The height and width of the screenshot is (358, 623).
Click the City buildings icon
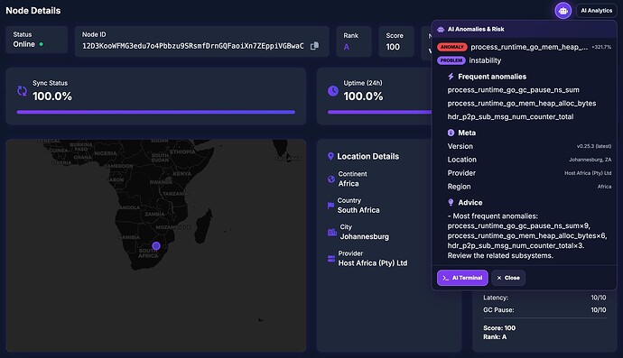[331, 232]
